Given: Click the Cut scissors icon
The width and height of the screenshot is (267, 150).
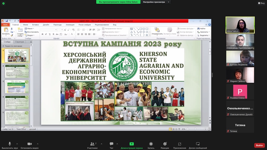Looking at the screenshot, I should (x=12, y=28).
